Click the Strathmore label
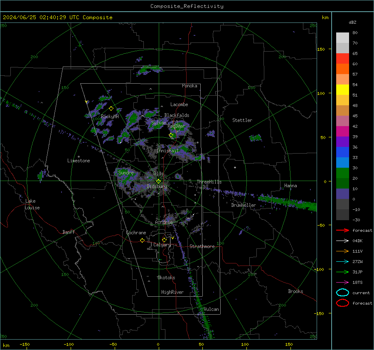The image size is (374, 350). [202, 246]
